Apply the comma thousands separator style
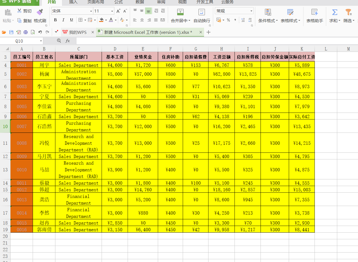358x262 pixels. click(x=235, y=20)
